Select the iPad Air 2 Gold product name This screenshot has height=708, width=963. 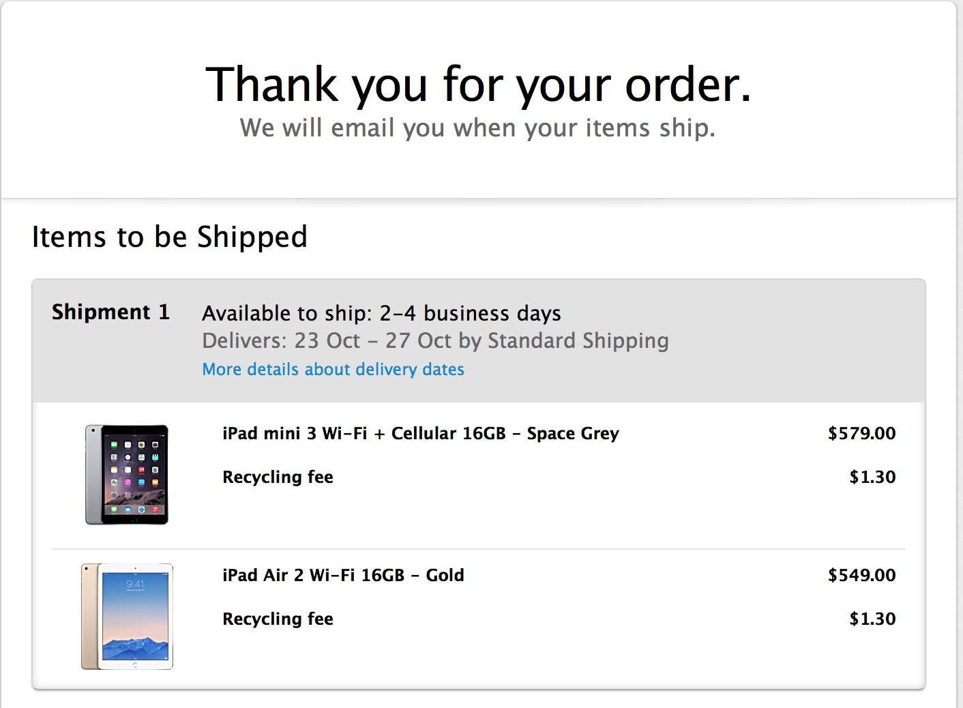coord(343,576)
